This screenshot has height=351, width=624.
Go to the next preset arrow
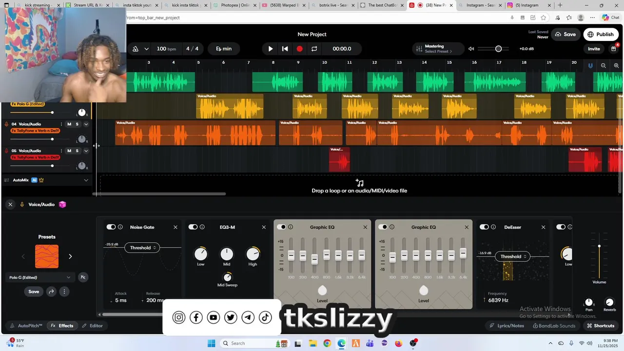click(x=70, y=256)
